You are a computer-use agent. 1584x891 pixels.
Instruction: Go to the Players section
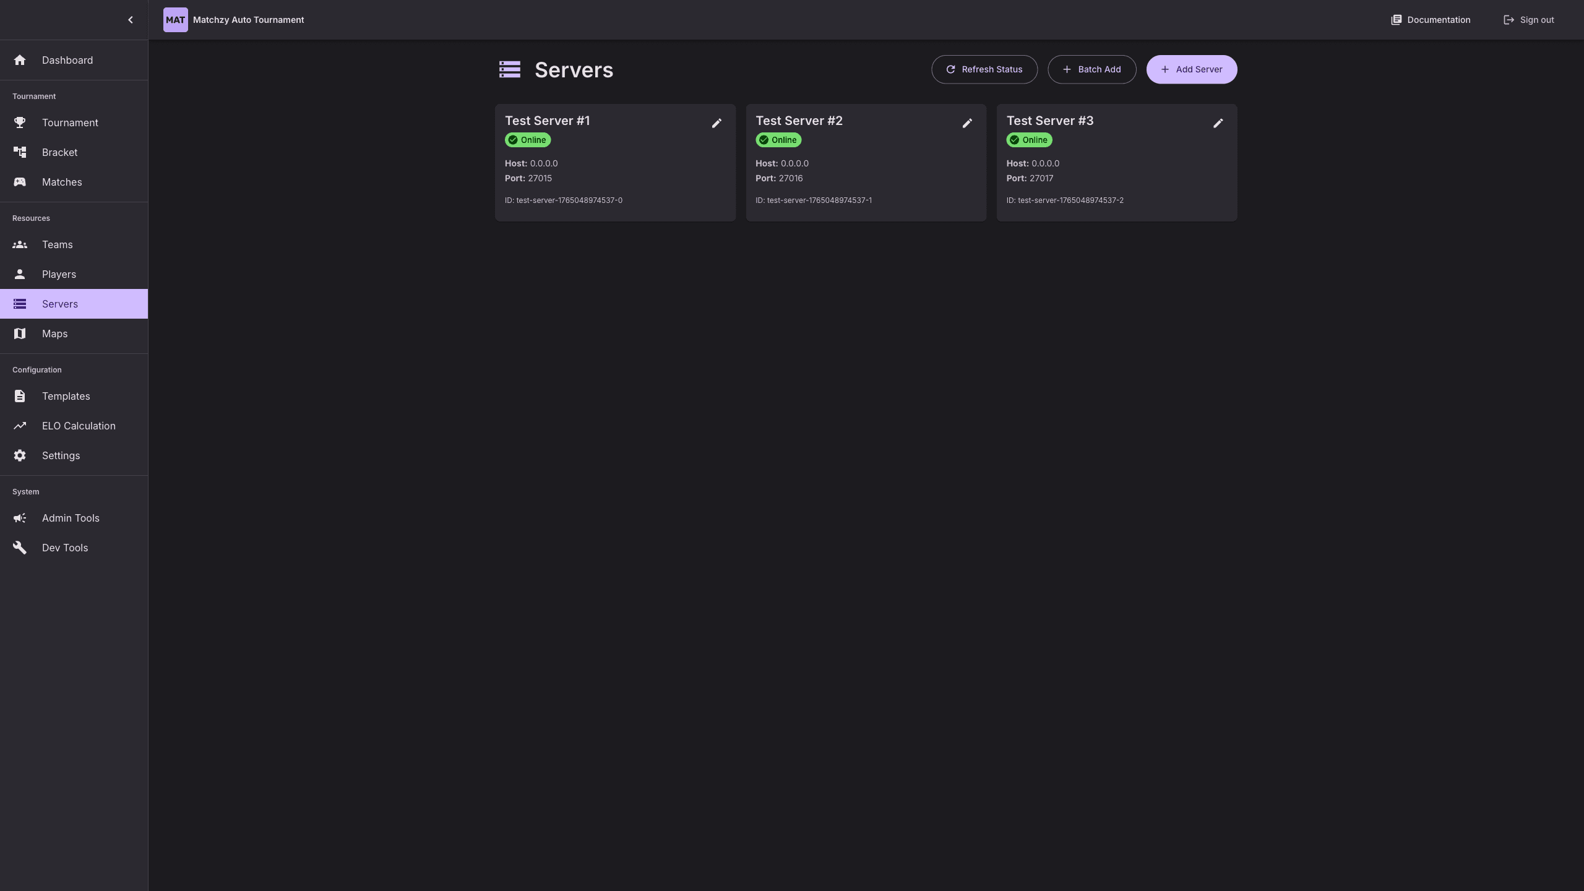click(x=59, y=274)
